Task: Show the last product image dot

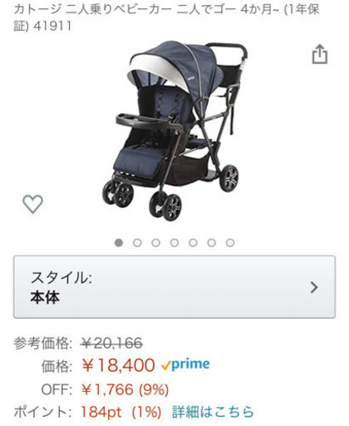Action: point(230,243)
